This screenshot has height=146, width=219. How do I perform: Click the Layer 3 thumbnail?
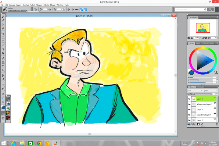pos(194,99)
